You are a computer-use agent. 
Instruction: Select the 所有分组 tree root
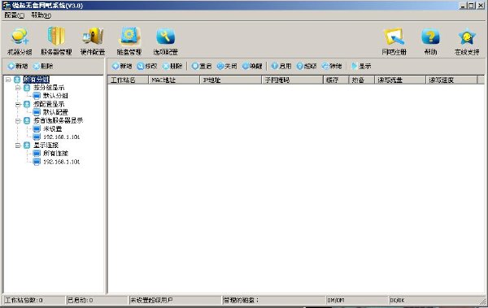pos(36,80)
